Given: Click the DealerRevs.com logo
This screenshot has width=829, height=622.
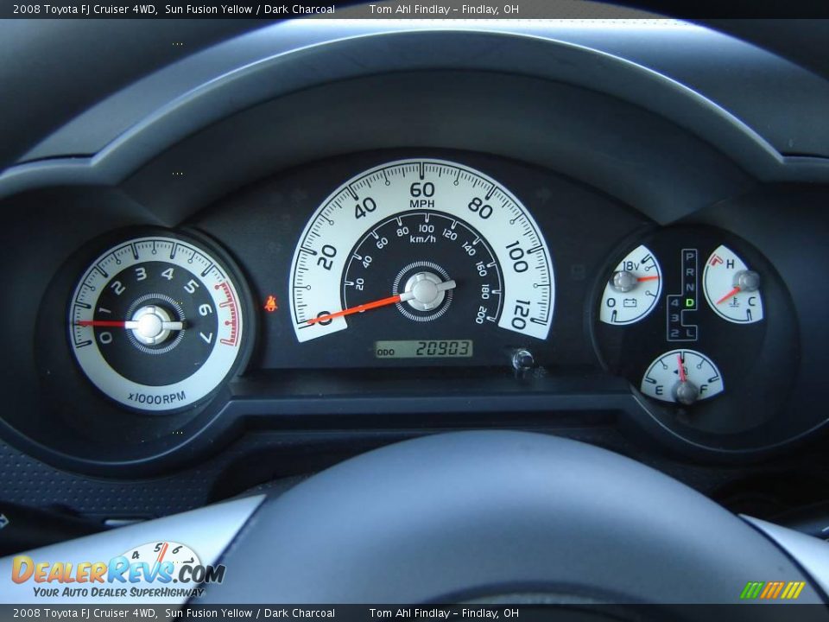Looking at the screenshot, I should (x=117, y=571).
